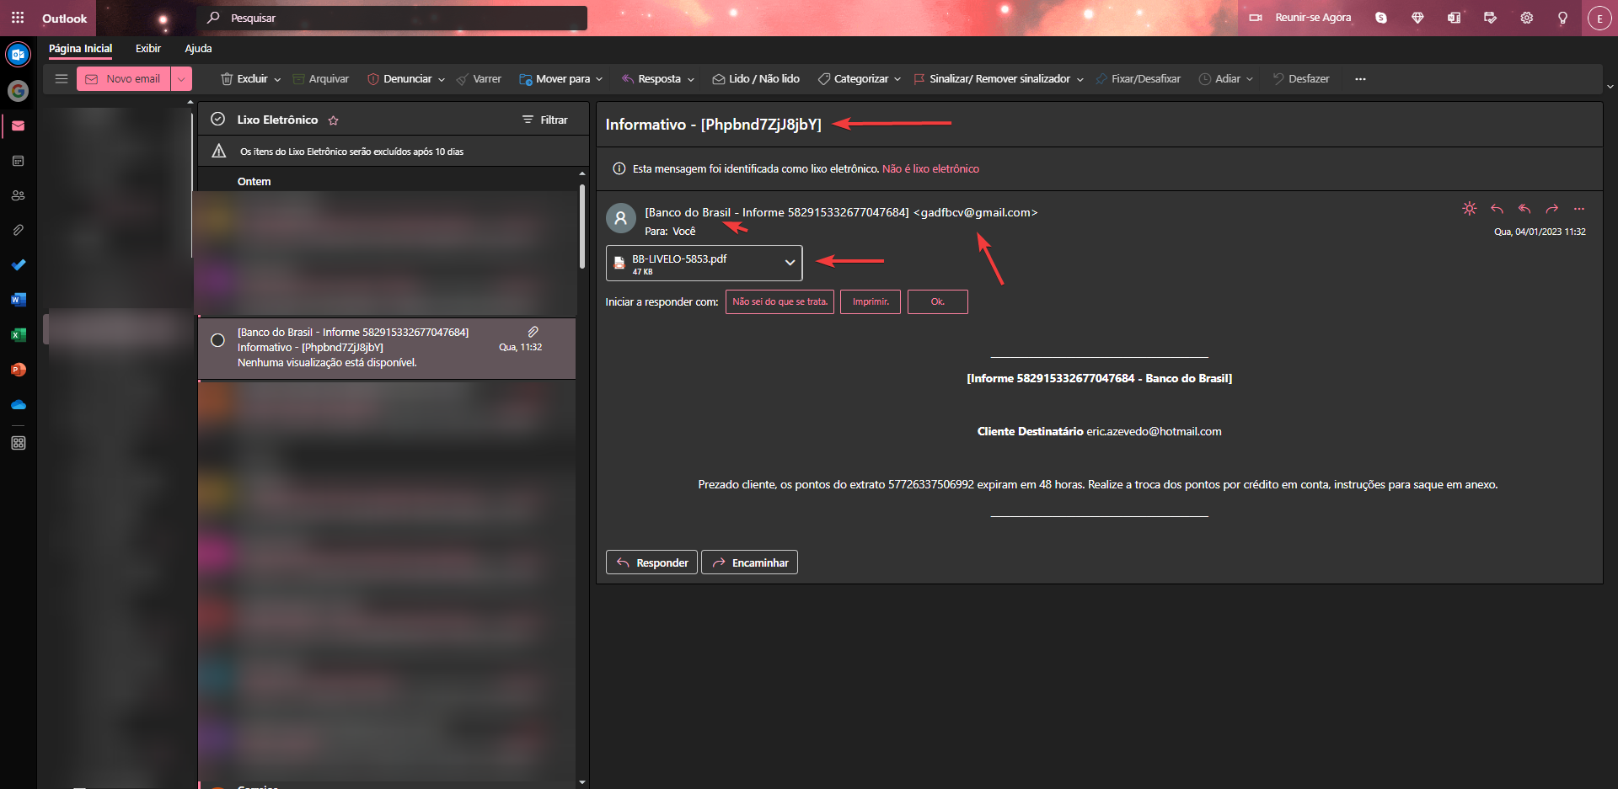Screen dimensions: 1618x789
Task: Open Mail in left app rail
Action: (x=18, y=126)
